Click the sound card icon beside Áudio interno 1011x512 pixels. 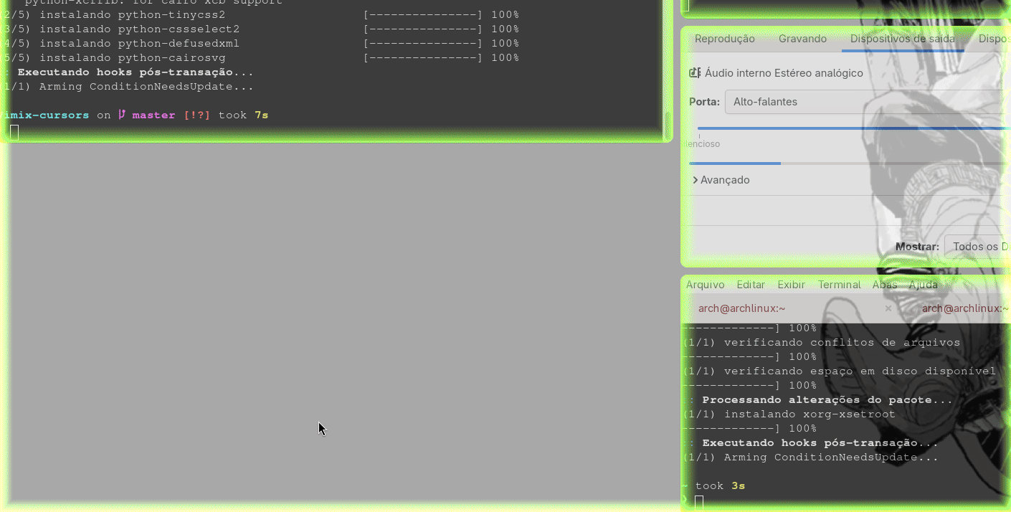[x=694, y=72]
